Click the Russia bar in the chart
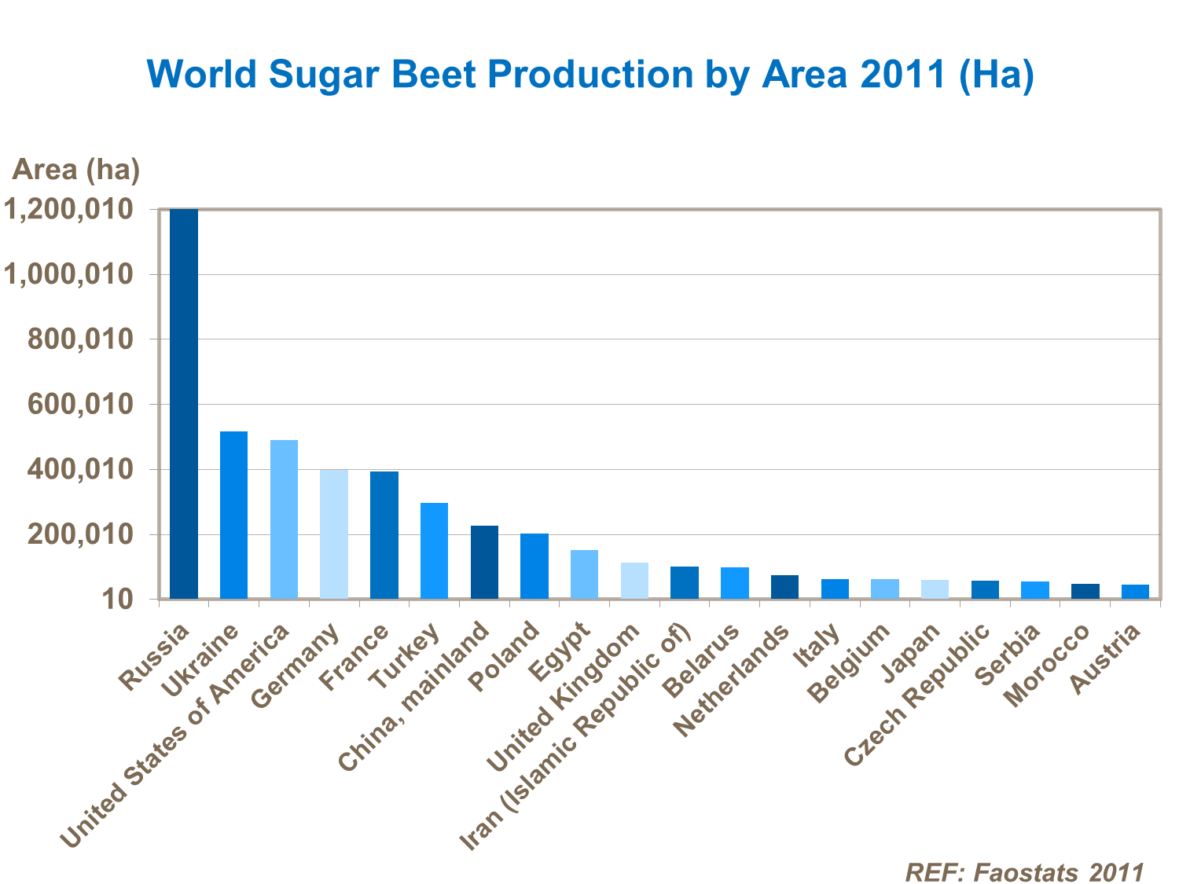 tap(184, 404)
